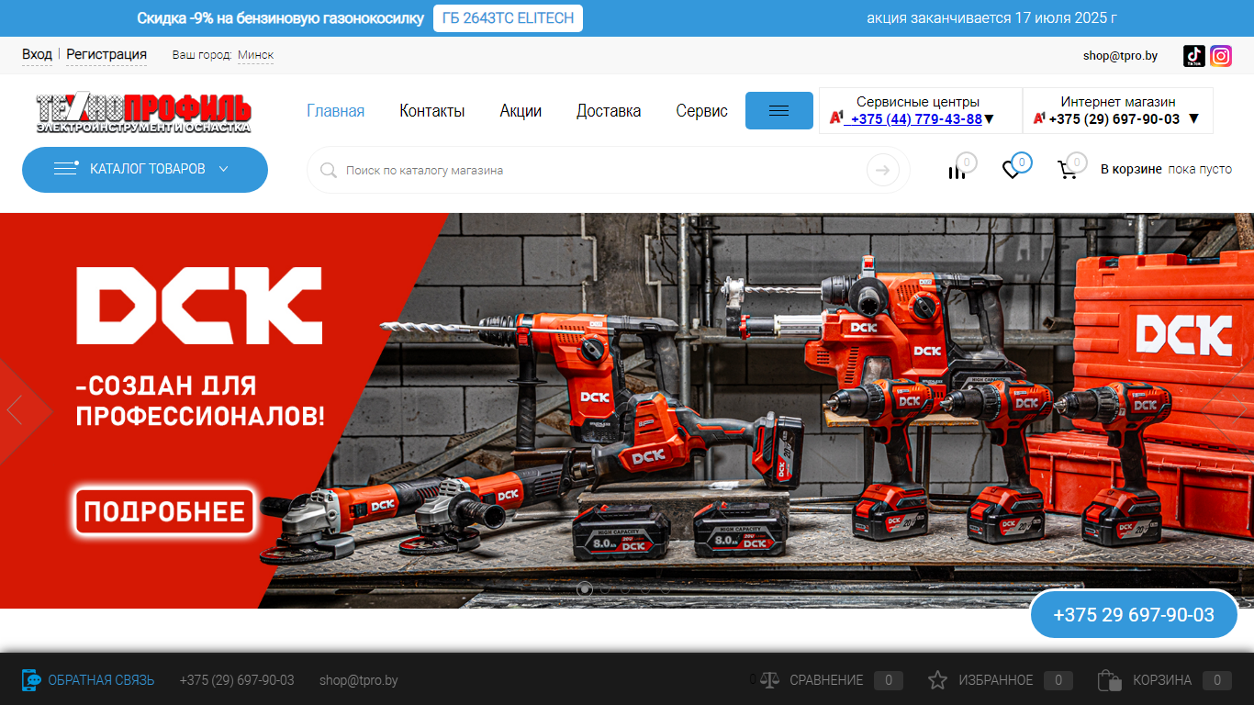Image resolution: width=1254 pixels, height=705 pixels.
Task: Click the Техно Профиль logo
Action: coord(143,113)
